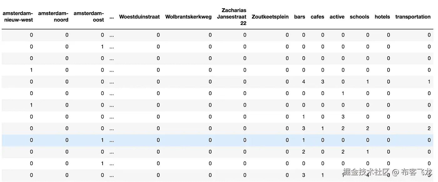Click the cafes column header
The width and height of the screenshot is (438, 182).
pyautogui.click(x=317, y=17)
